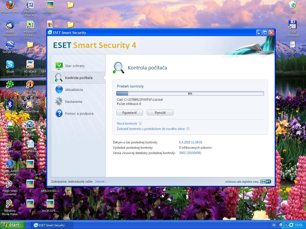Click the scan progress bar at 8%
The image size is (306, 229).
pos(190,94)
